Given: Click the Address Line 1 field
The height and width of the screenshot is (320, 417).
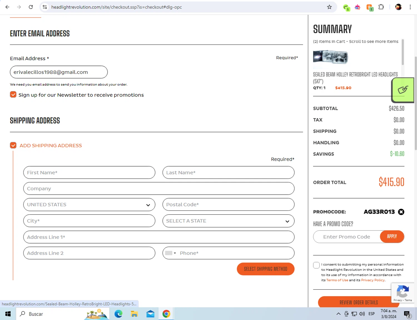Looking at the screenshot, I should click(x=159, y=237).
